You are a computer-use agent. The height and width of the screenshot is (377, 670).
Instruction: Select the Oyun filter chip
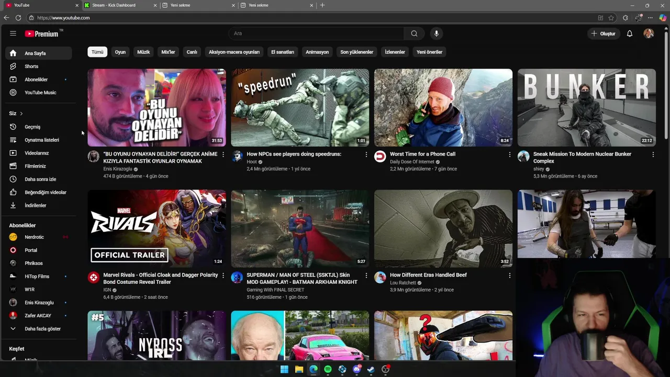(120, 52)
